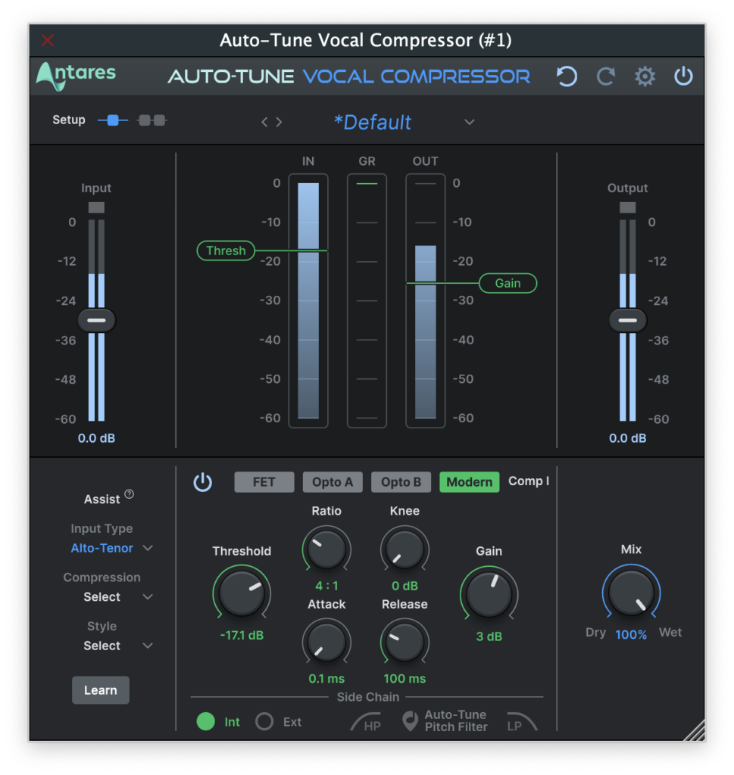This screenshot has width=734, height=775.
Task: Toggle the plugin power icon in header
Action: tap(683, 76)
